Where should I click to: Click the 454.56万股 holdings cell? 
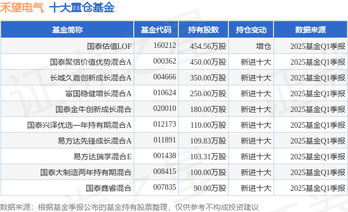tap(208, 46)
